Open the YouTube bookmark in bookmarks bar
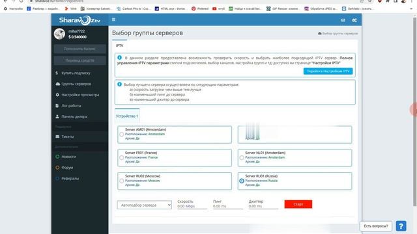417x234 pixels. point(218,8)
